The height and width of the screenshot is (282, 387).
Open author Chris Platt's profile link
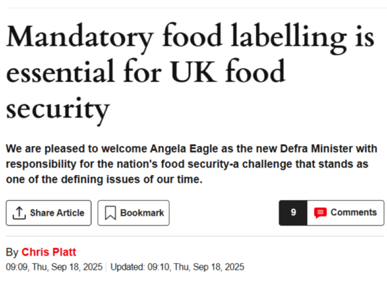tap(49, 252)
